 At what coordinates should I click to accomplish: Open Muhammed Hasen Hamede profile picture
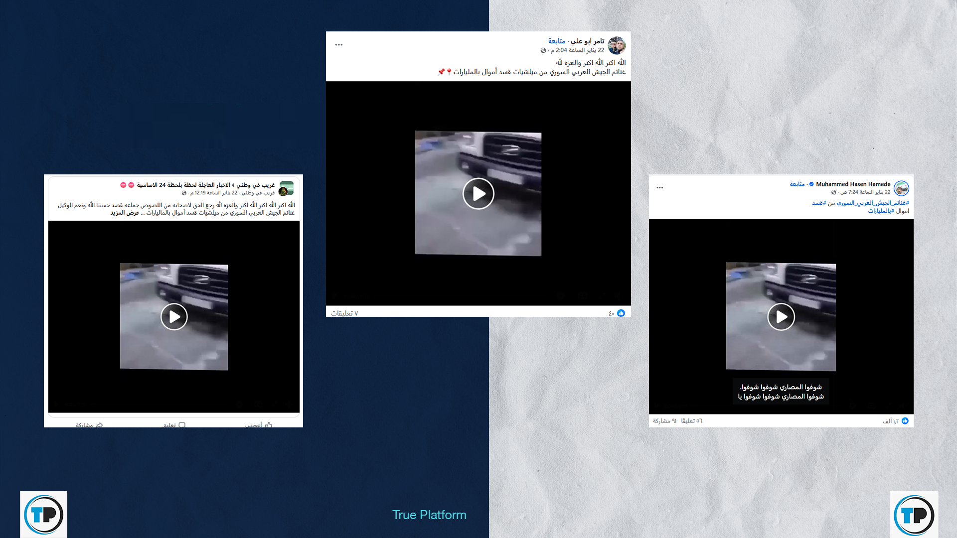coord(901,188)
